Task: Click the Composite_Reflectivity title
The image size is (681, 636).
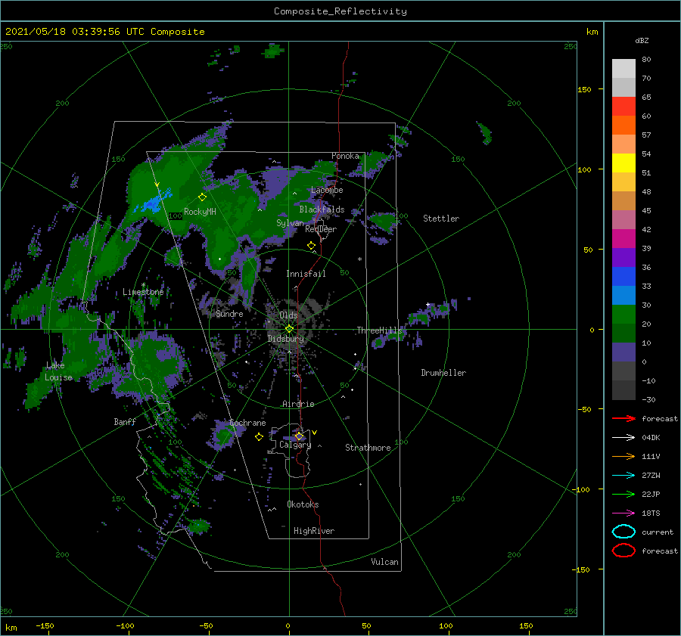Action: click(340, 11)
